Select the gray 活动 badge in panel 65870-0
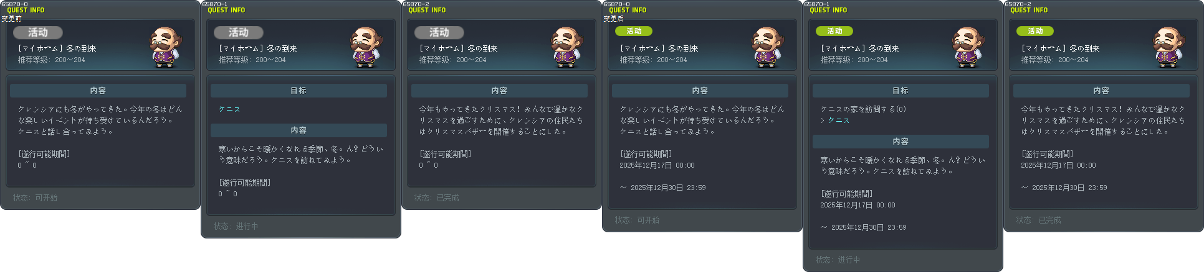This screenshot has height=272, width=1204. [38, 32]
